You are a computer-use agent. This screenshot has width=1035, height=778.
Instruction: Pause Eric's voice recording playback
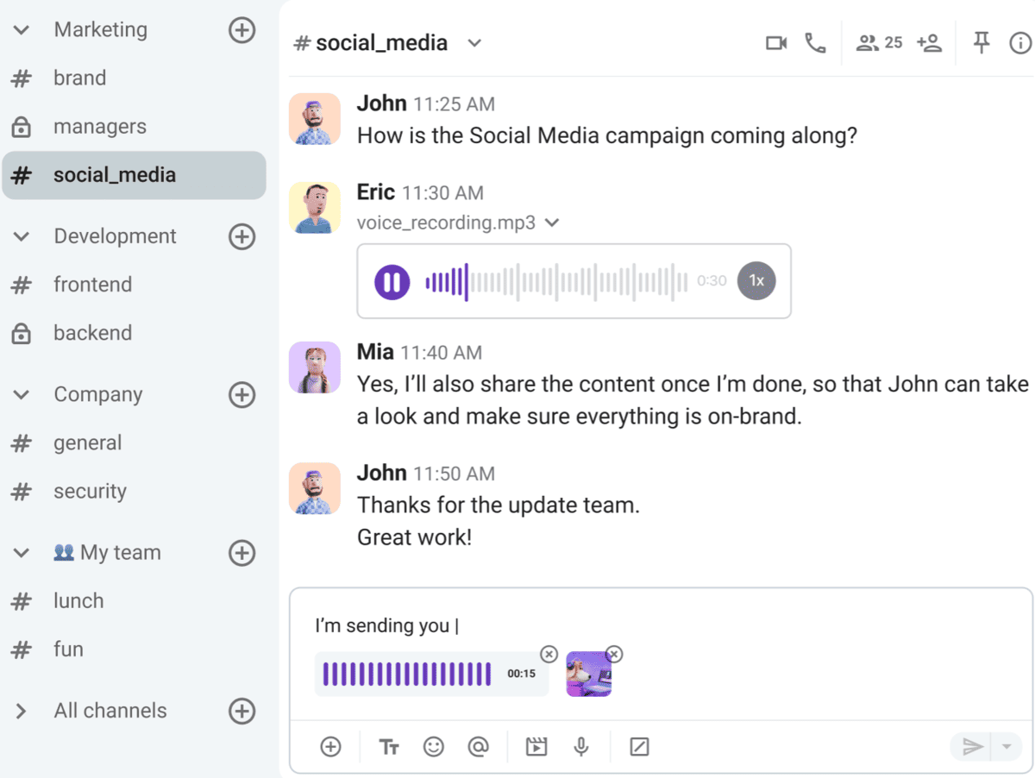[392, 281]
